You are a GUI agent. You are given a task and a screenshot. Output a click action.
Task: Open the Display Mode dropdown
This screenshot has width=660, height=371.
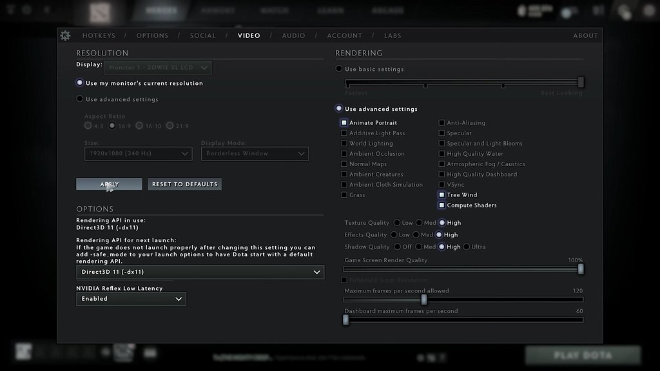pos(256,153)
